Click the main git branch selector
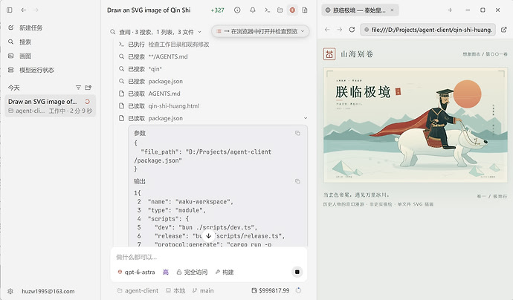This screenshot has width=513, height=300. click(203, 290)
